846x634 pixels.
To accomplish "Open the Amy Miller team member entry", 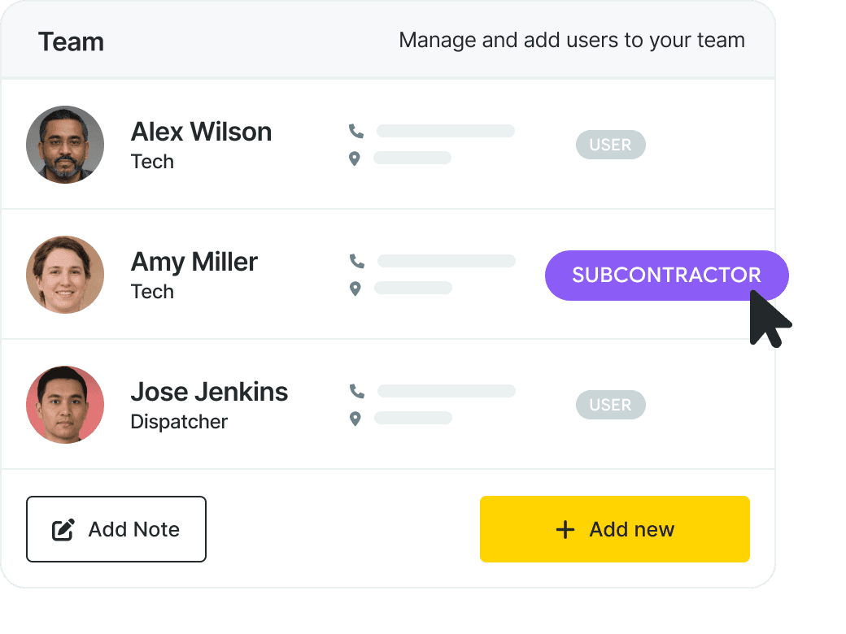I will 388,275.
